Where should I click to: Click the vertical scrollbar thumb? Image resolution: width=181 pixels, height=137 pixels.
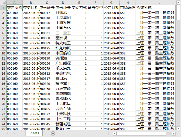(178, 12)
